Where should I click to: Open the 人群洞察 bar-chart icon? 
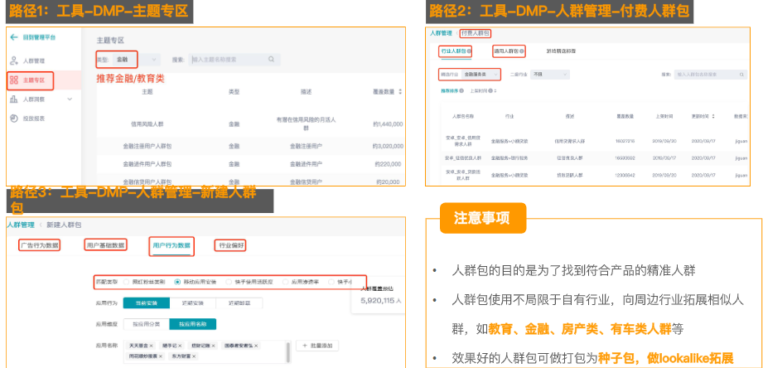tap(14, 99)
